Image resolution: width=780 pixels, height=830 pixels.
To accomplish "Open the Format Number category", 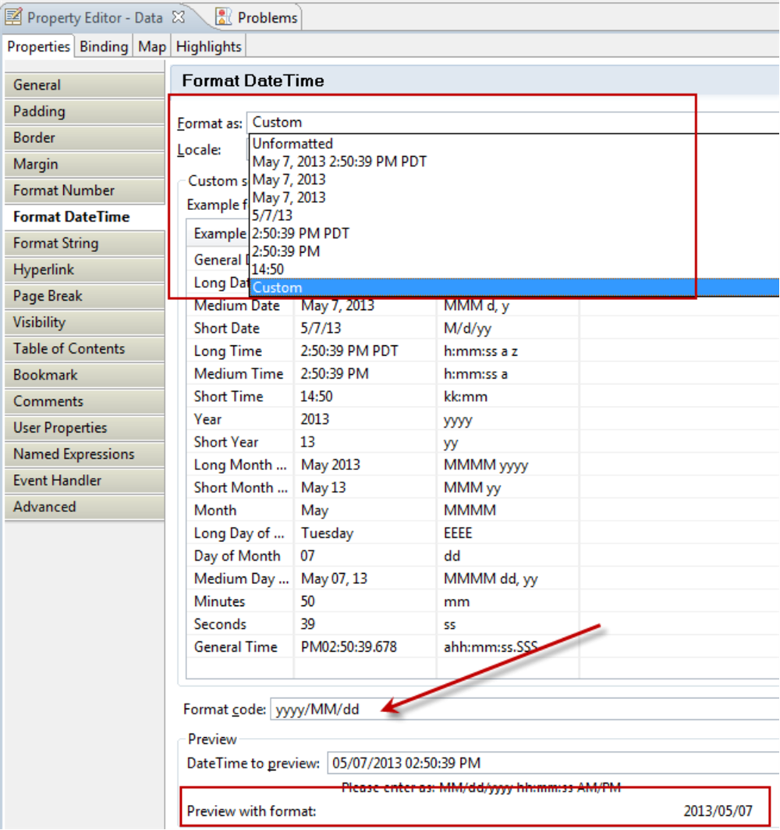I will pyautogui.click(x=84, y=191).
